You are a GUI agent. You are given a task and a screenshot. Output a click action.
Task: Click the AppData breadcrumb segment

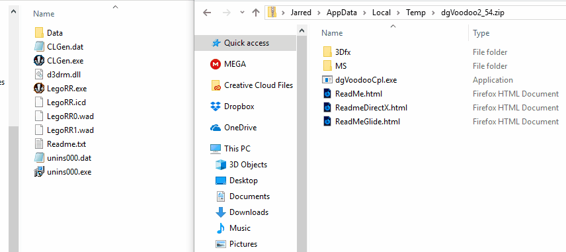pyautogui.click(x=341, y=13)
